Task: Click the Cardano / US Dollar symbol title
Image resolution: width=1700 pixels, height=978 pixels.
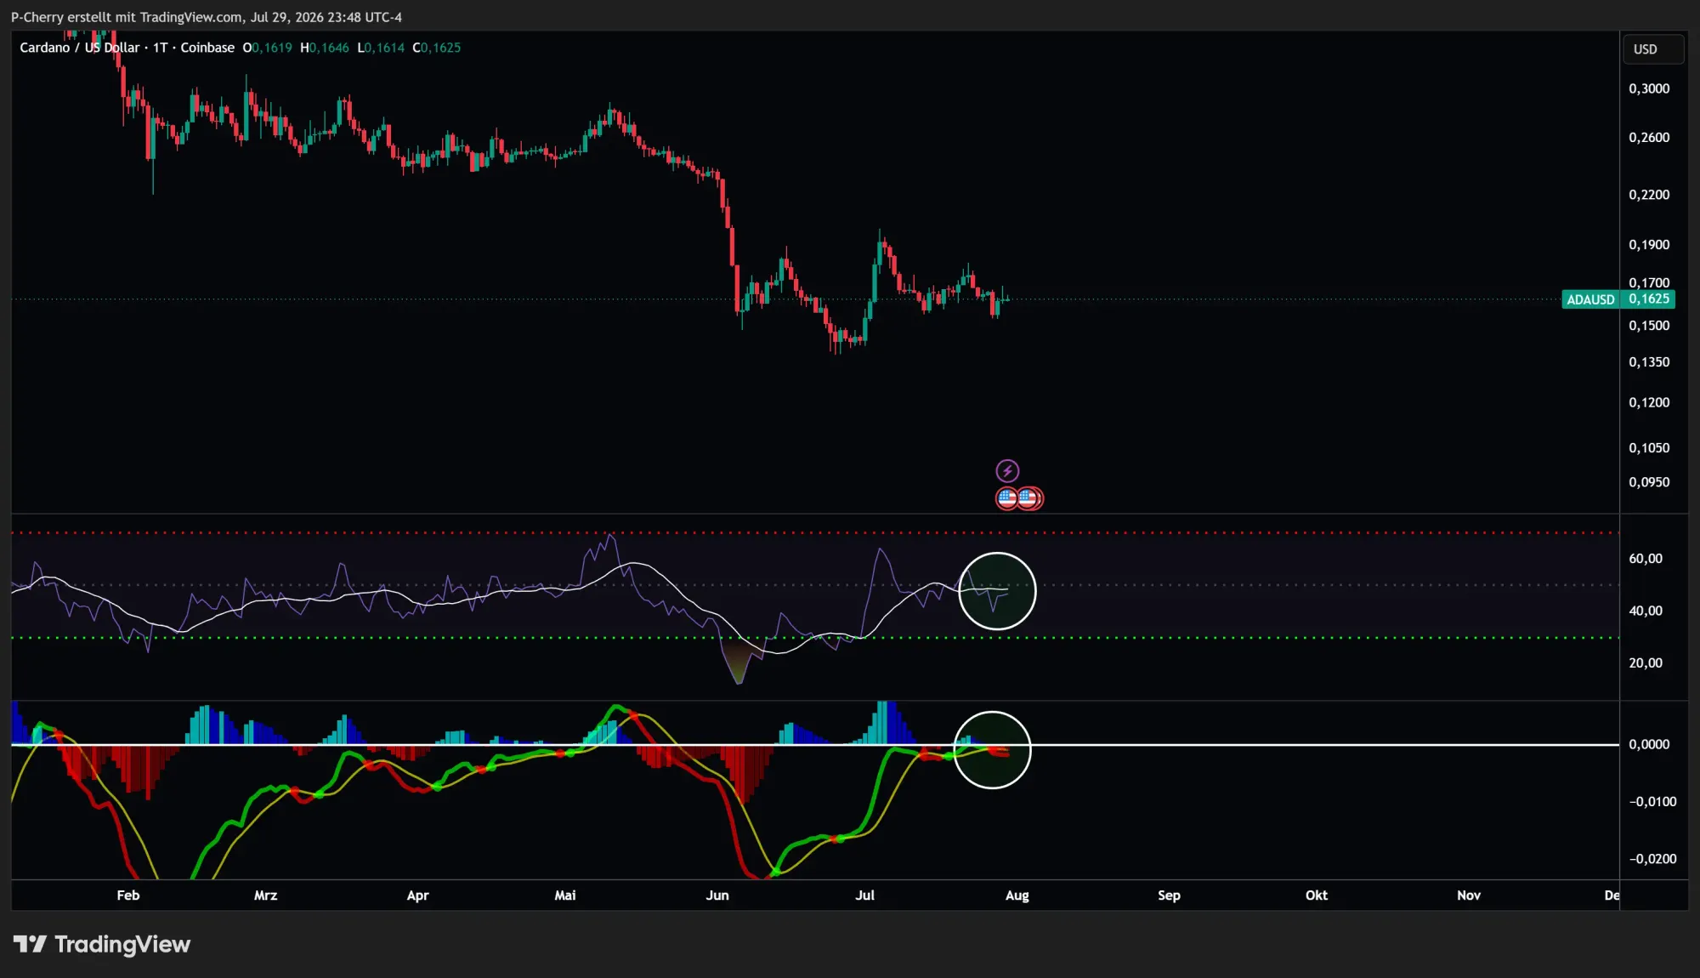Action: pos(80,48)
